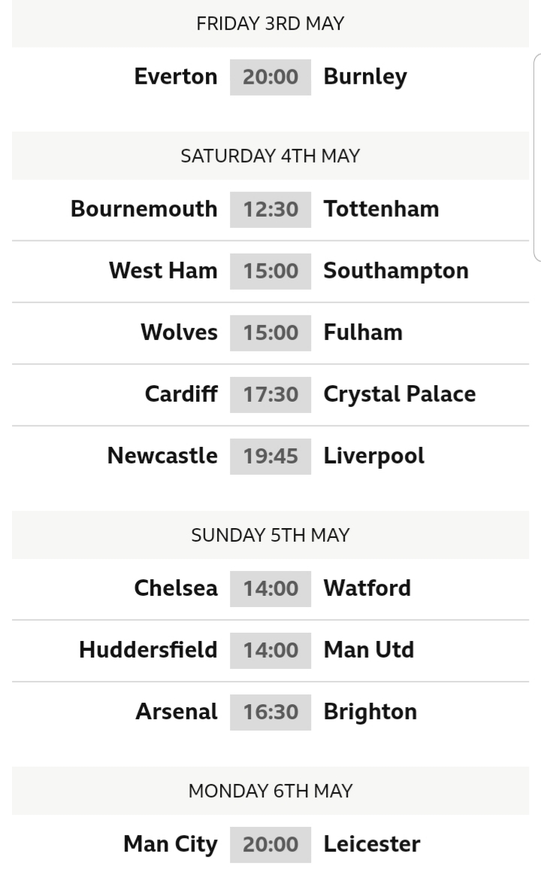This screenshot has width=541, height=884.
Task: Click Liverpool team link
Action: pos(373,456)
